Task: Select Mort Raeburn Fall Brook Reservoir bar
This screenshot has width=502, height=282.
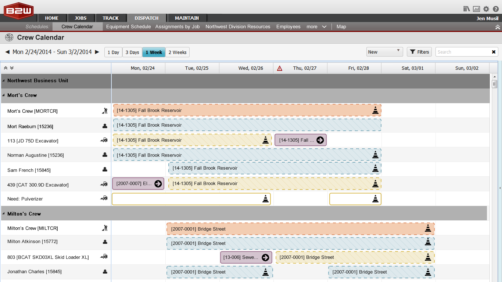Action: tap(247, 125)
